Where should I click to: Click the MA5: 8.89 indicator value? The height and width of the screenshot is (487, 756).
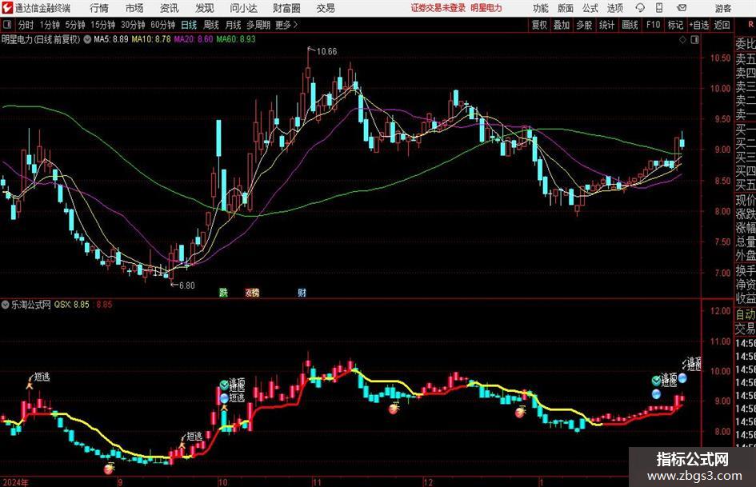click(x=111, y=39)
